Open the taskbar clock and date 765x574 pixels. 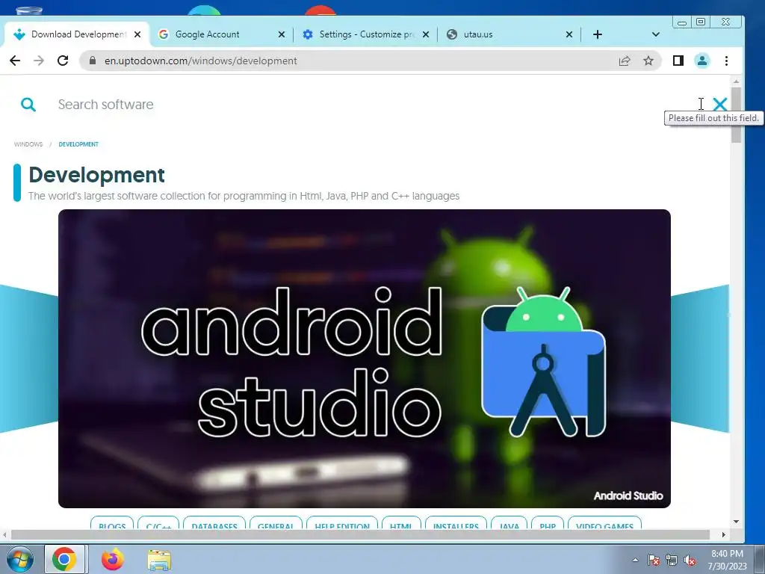[727, 560]
